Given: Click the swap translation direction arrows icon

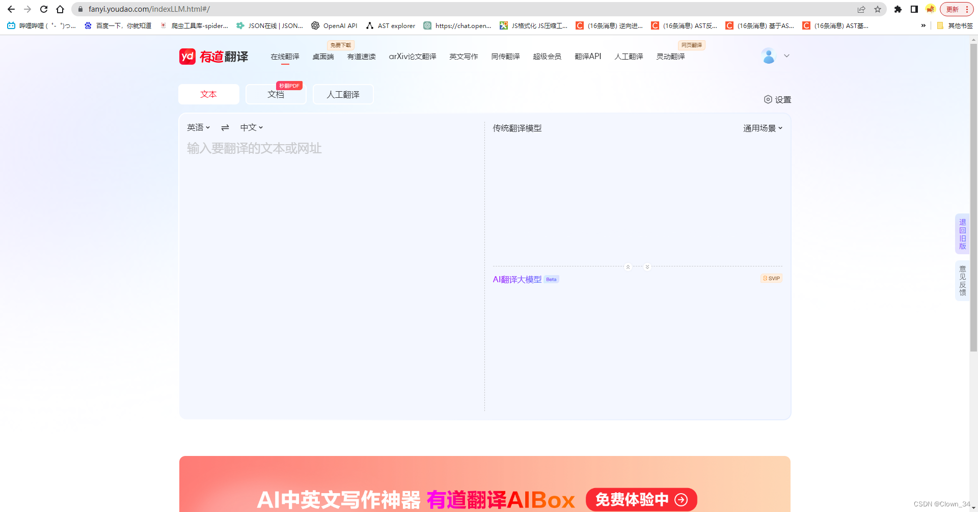Looking at the screenshot, I should [x=225, y=127].
